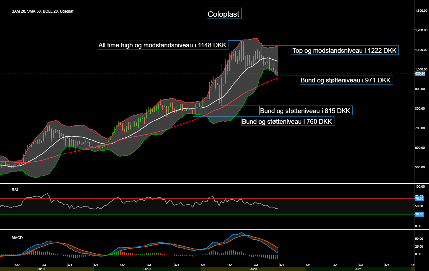Select the 'Bund og støtteniveau i 760 DKK' label
Image resolution: width=429 pixels, height=271 pixels.
(x=287, y=121)
